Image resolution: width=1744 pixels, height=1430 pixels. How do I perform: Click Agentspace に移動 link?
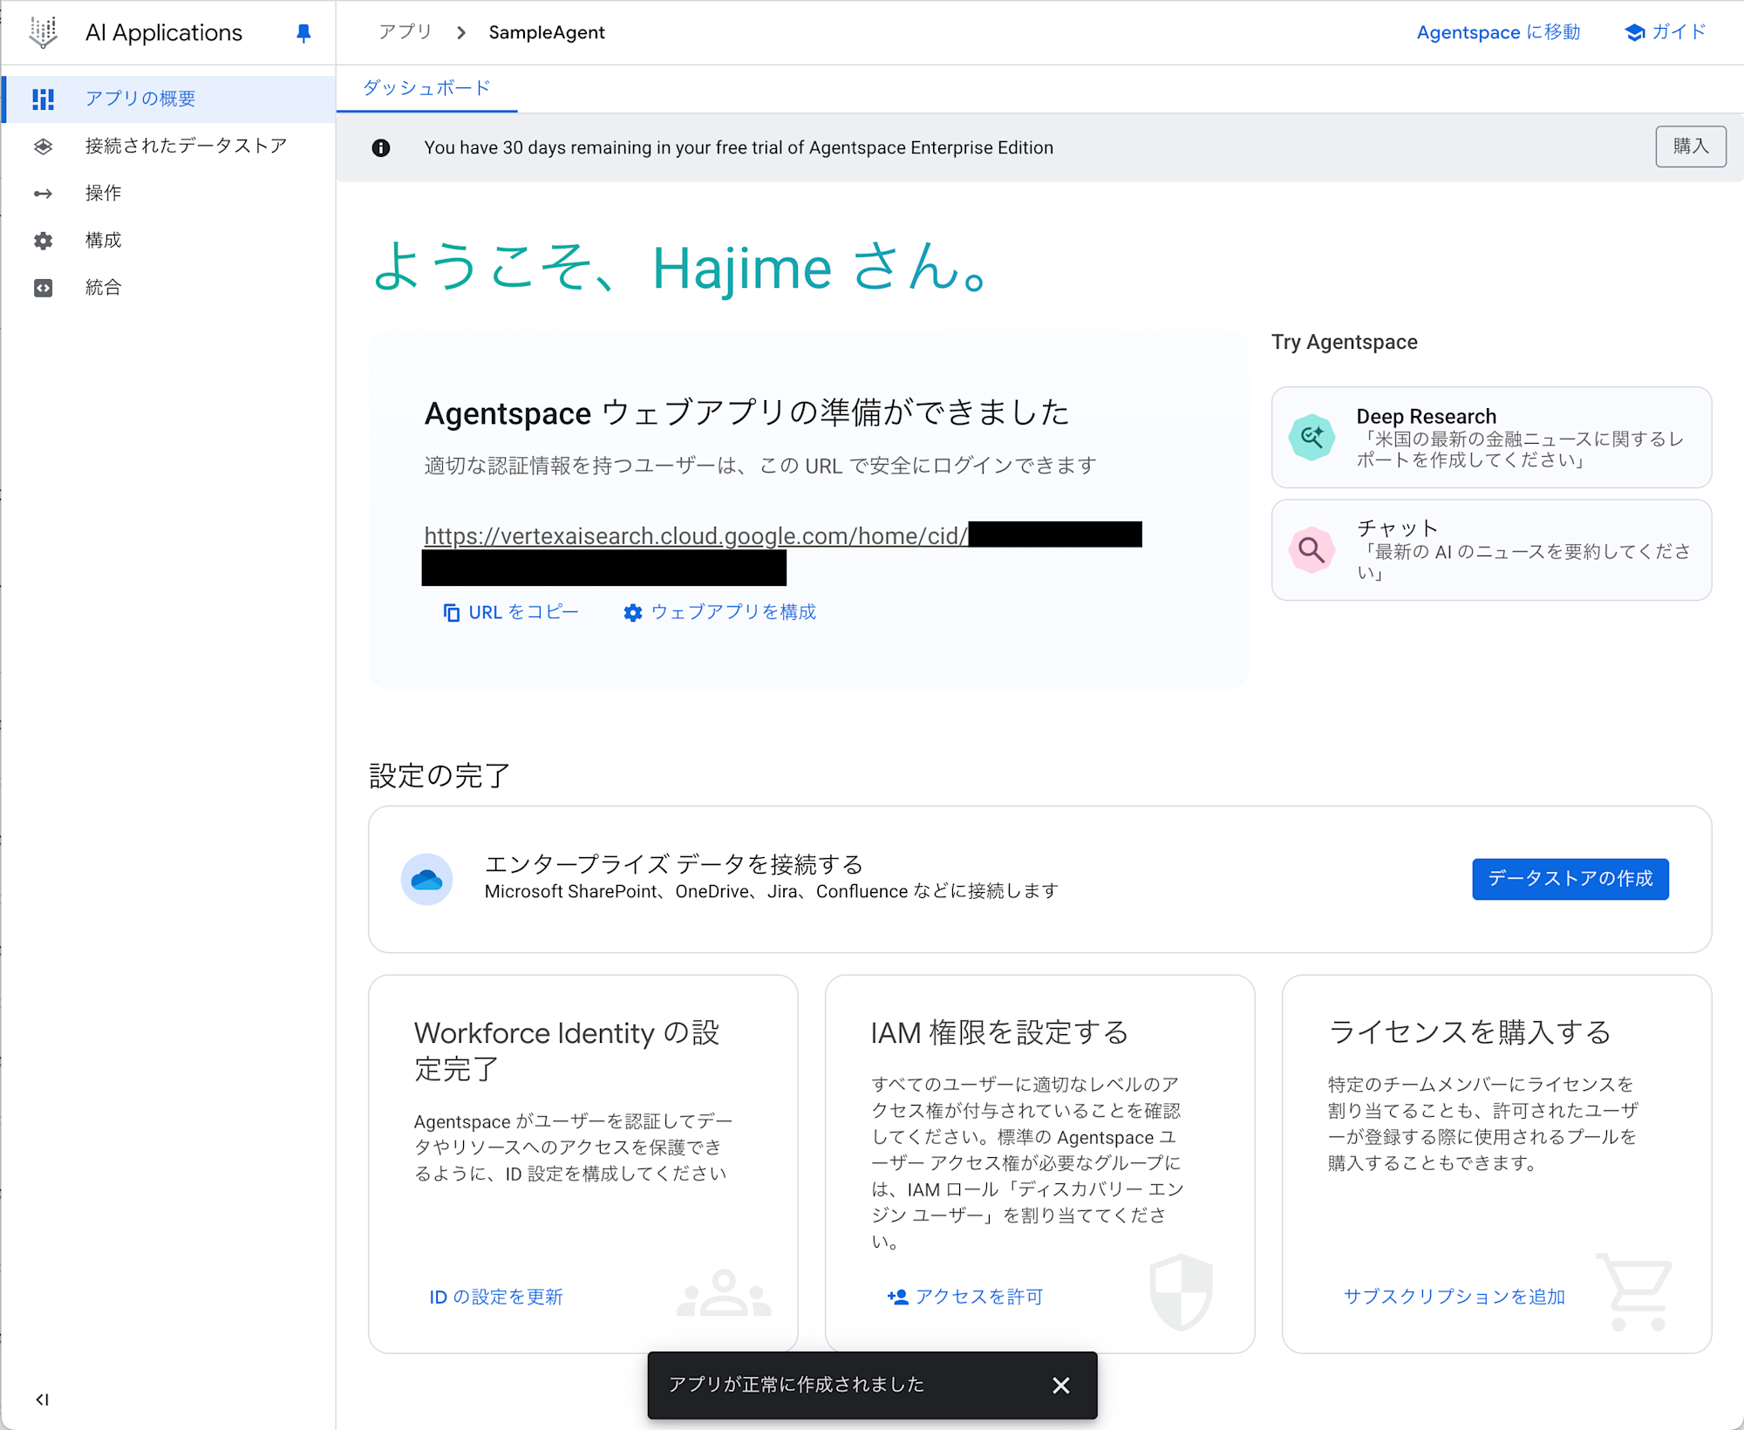[x=1498, y=32]
